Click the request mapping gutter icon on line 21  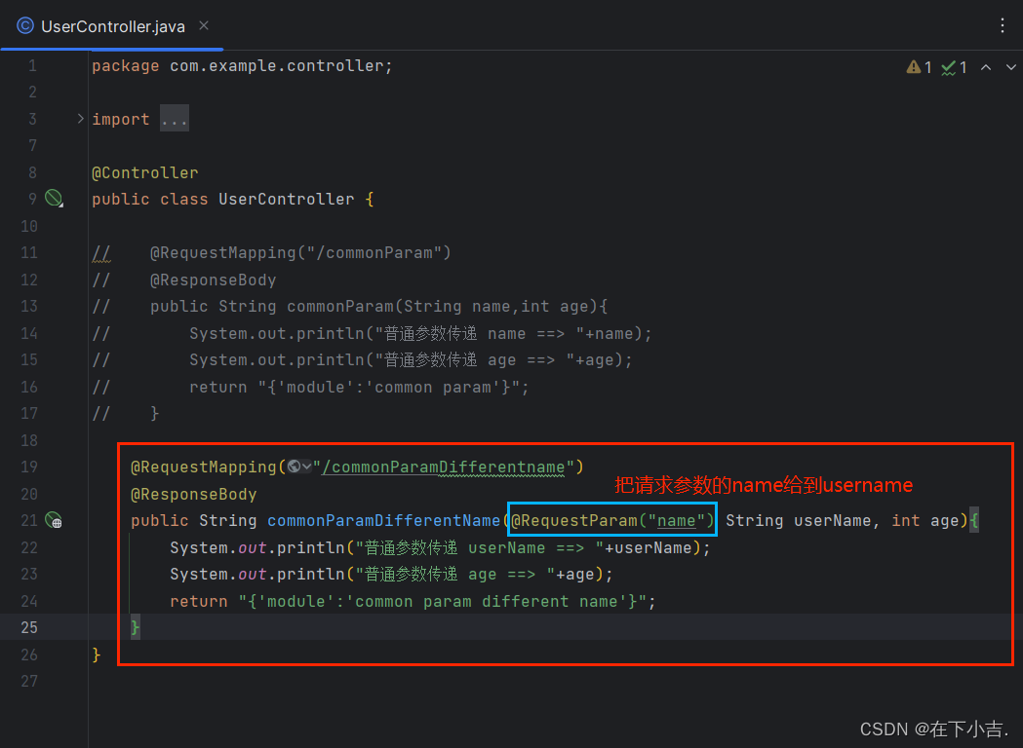click(x=54, y=520)
